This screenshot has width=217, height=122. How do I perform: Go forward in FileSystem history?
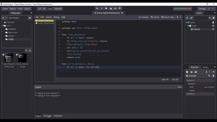point(6,18)
